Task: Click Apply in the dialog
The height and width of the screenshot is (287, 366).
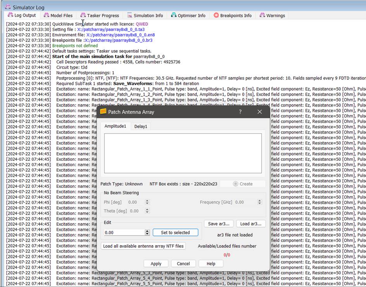Action: coord(156,264)
